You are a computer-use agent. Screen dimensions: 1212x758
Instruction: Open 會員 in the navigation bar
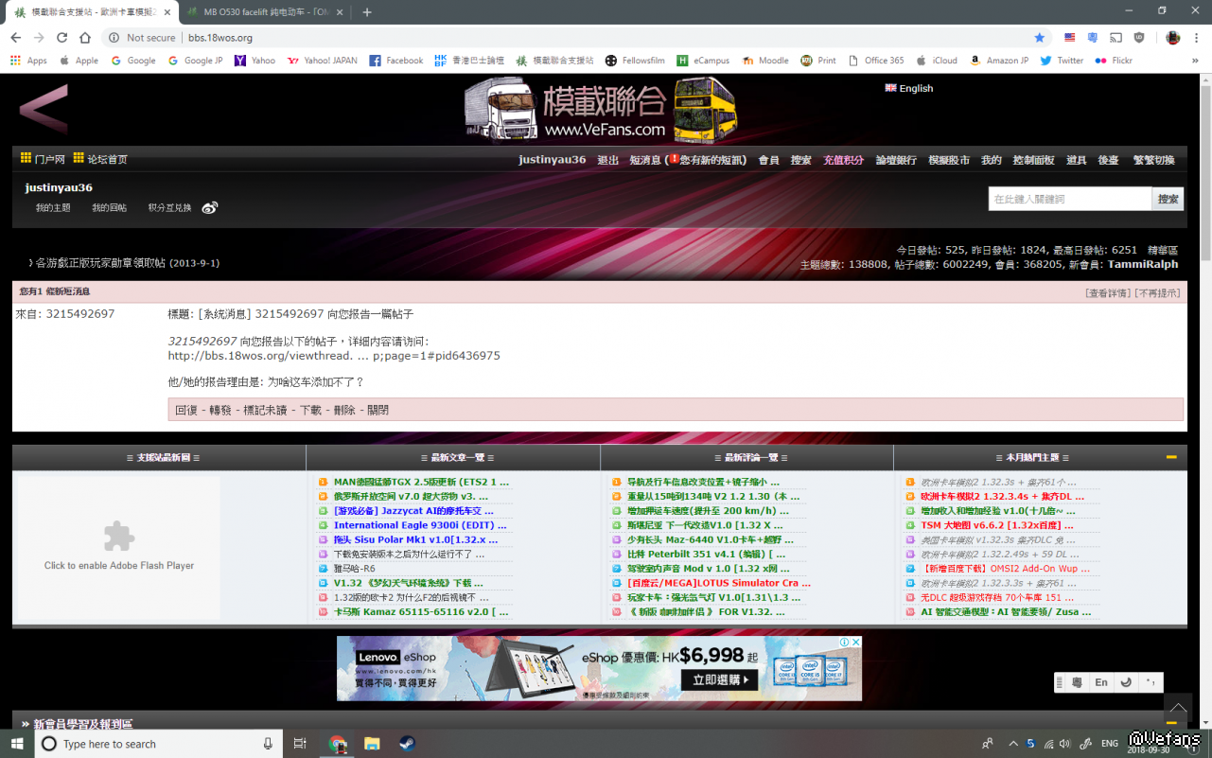(x=768, y=160)
